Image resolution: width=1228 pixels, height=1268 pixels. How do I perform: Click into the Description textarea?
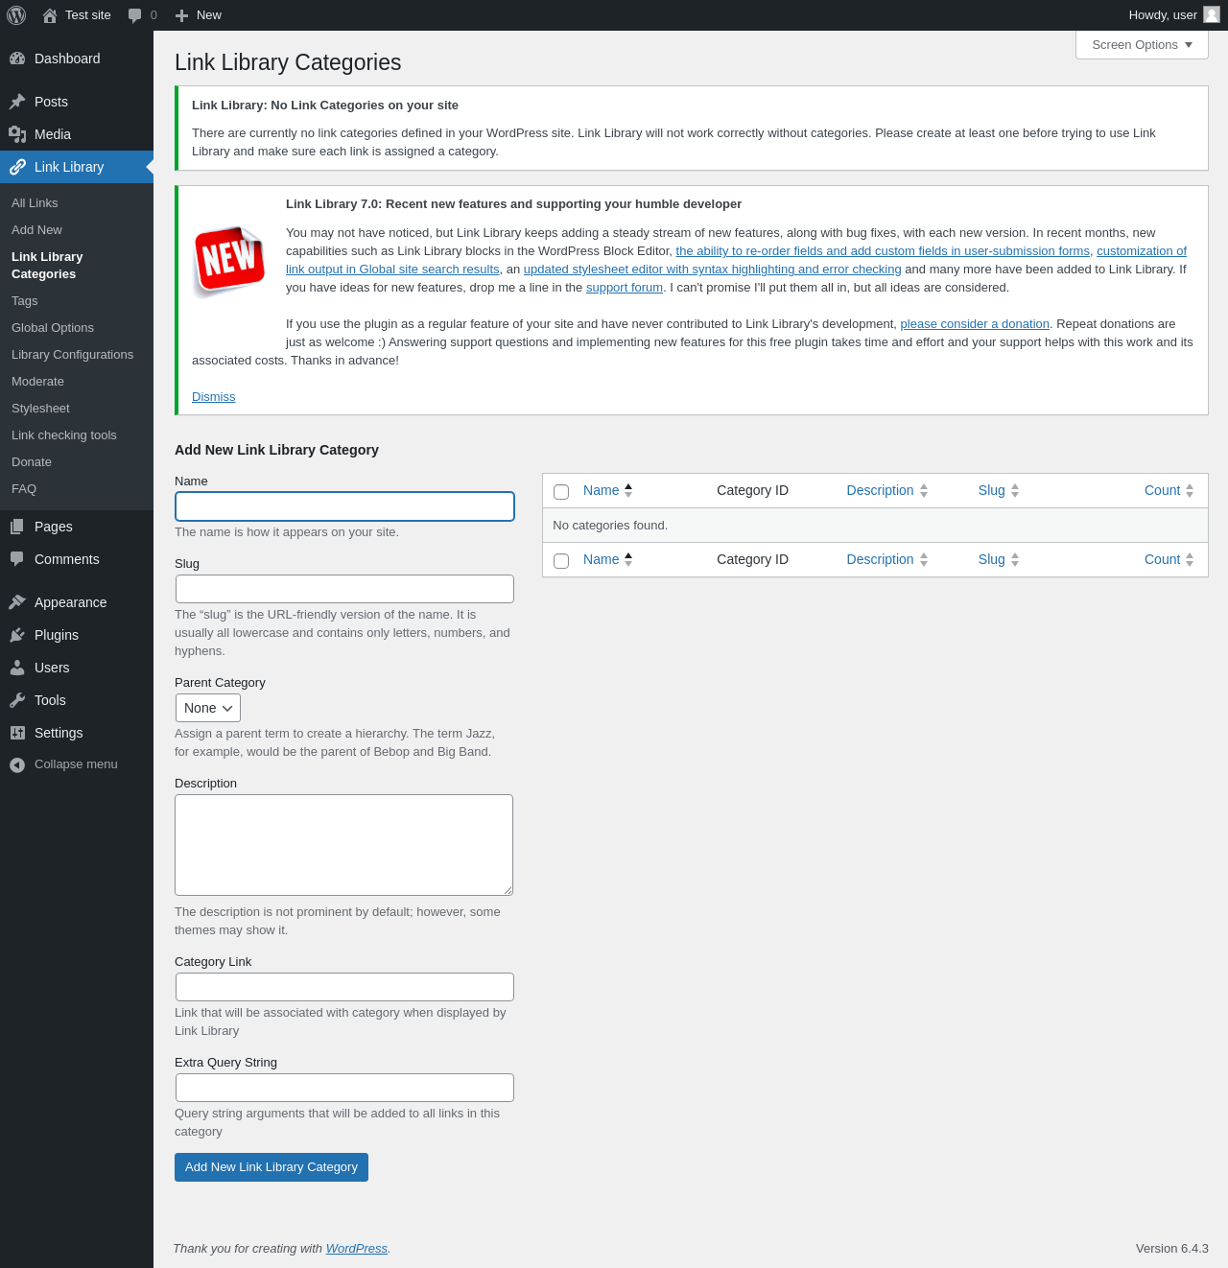click(x=343, y=845)
